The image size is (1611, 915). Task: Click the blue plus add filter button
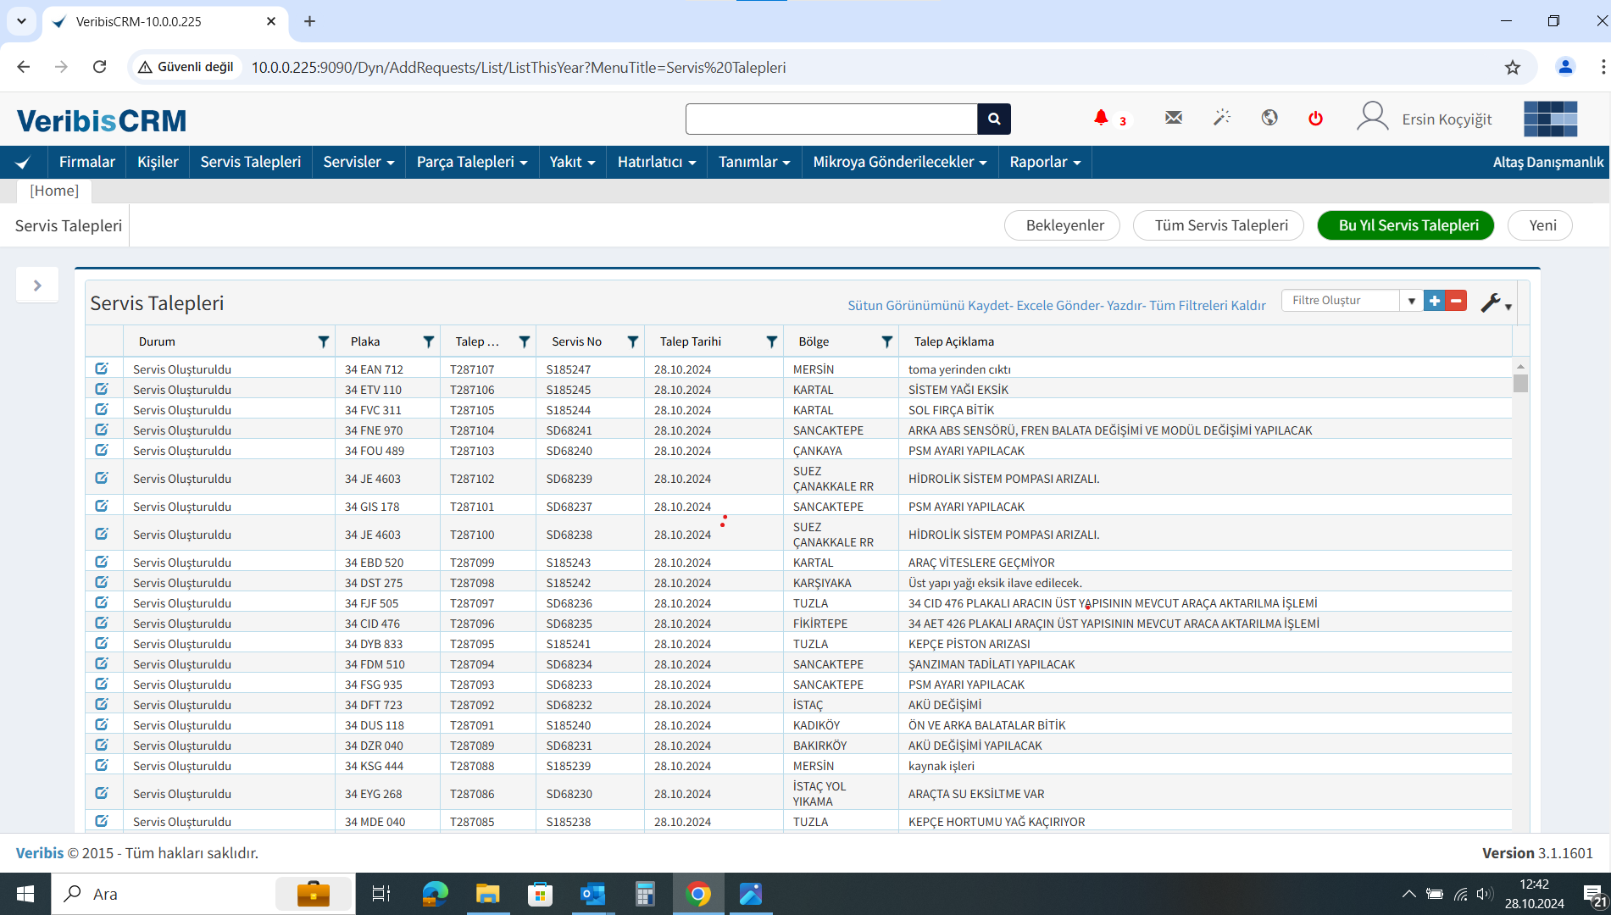click(x=1435, y=301)
